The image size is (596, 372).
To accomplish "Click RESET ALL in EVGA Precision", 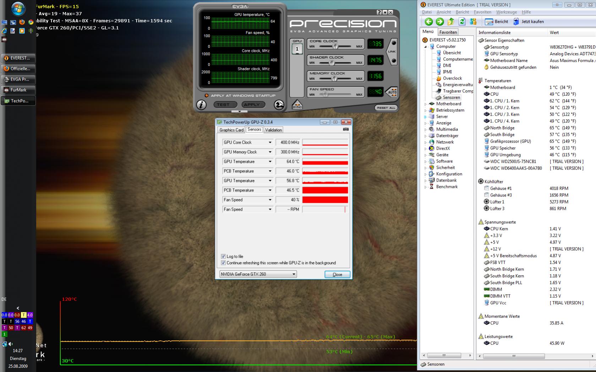I will 386,108.
